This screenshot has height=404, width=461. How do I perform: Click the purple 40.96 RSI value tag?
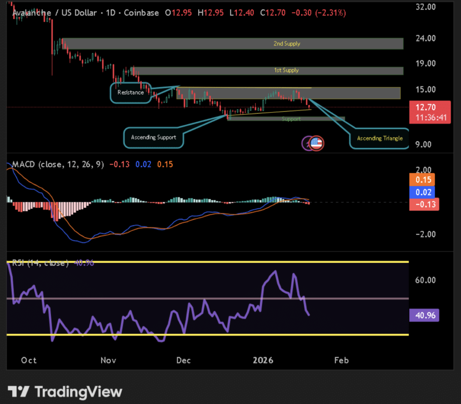point(424,315)
